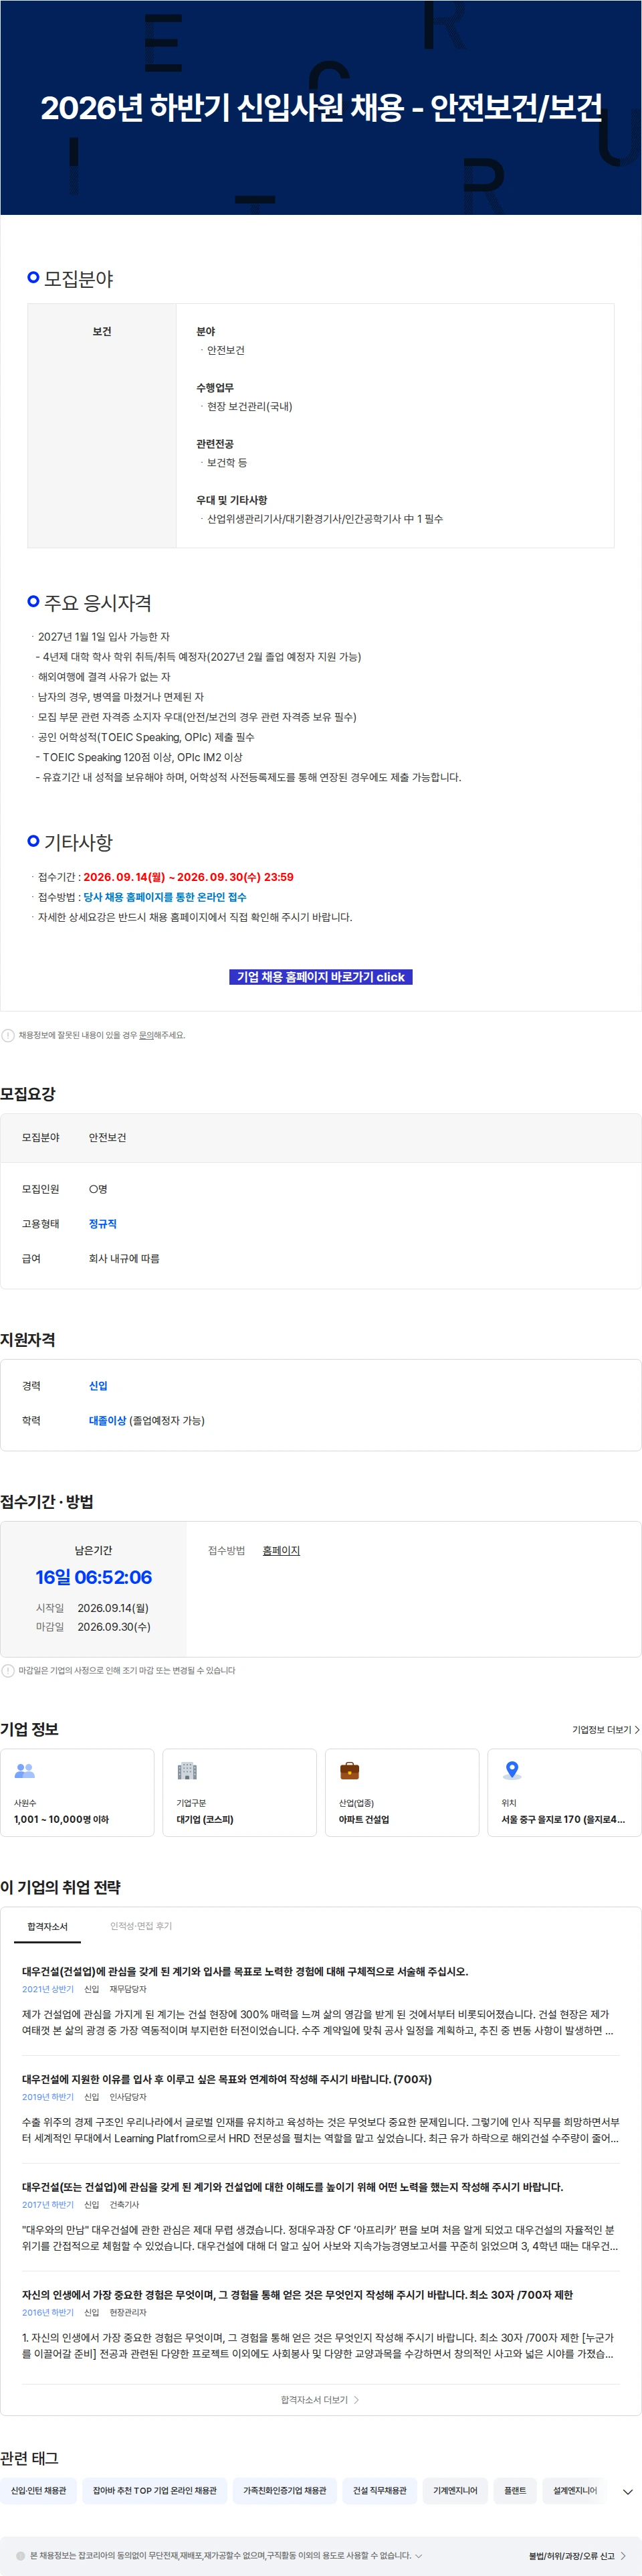This screenshot has height=2576, width=642.
Task: Open 합격자소서 더보기 link
Action: 320,2399
